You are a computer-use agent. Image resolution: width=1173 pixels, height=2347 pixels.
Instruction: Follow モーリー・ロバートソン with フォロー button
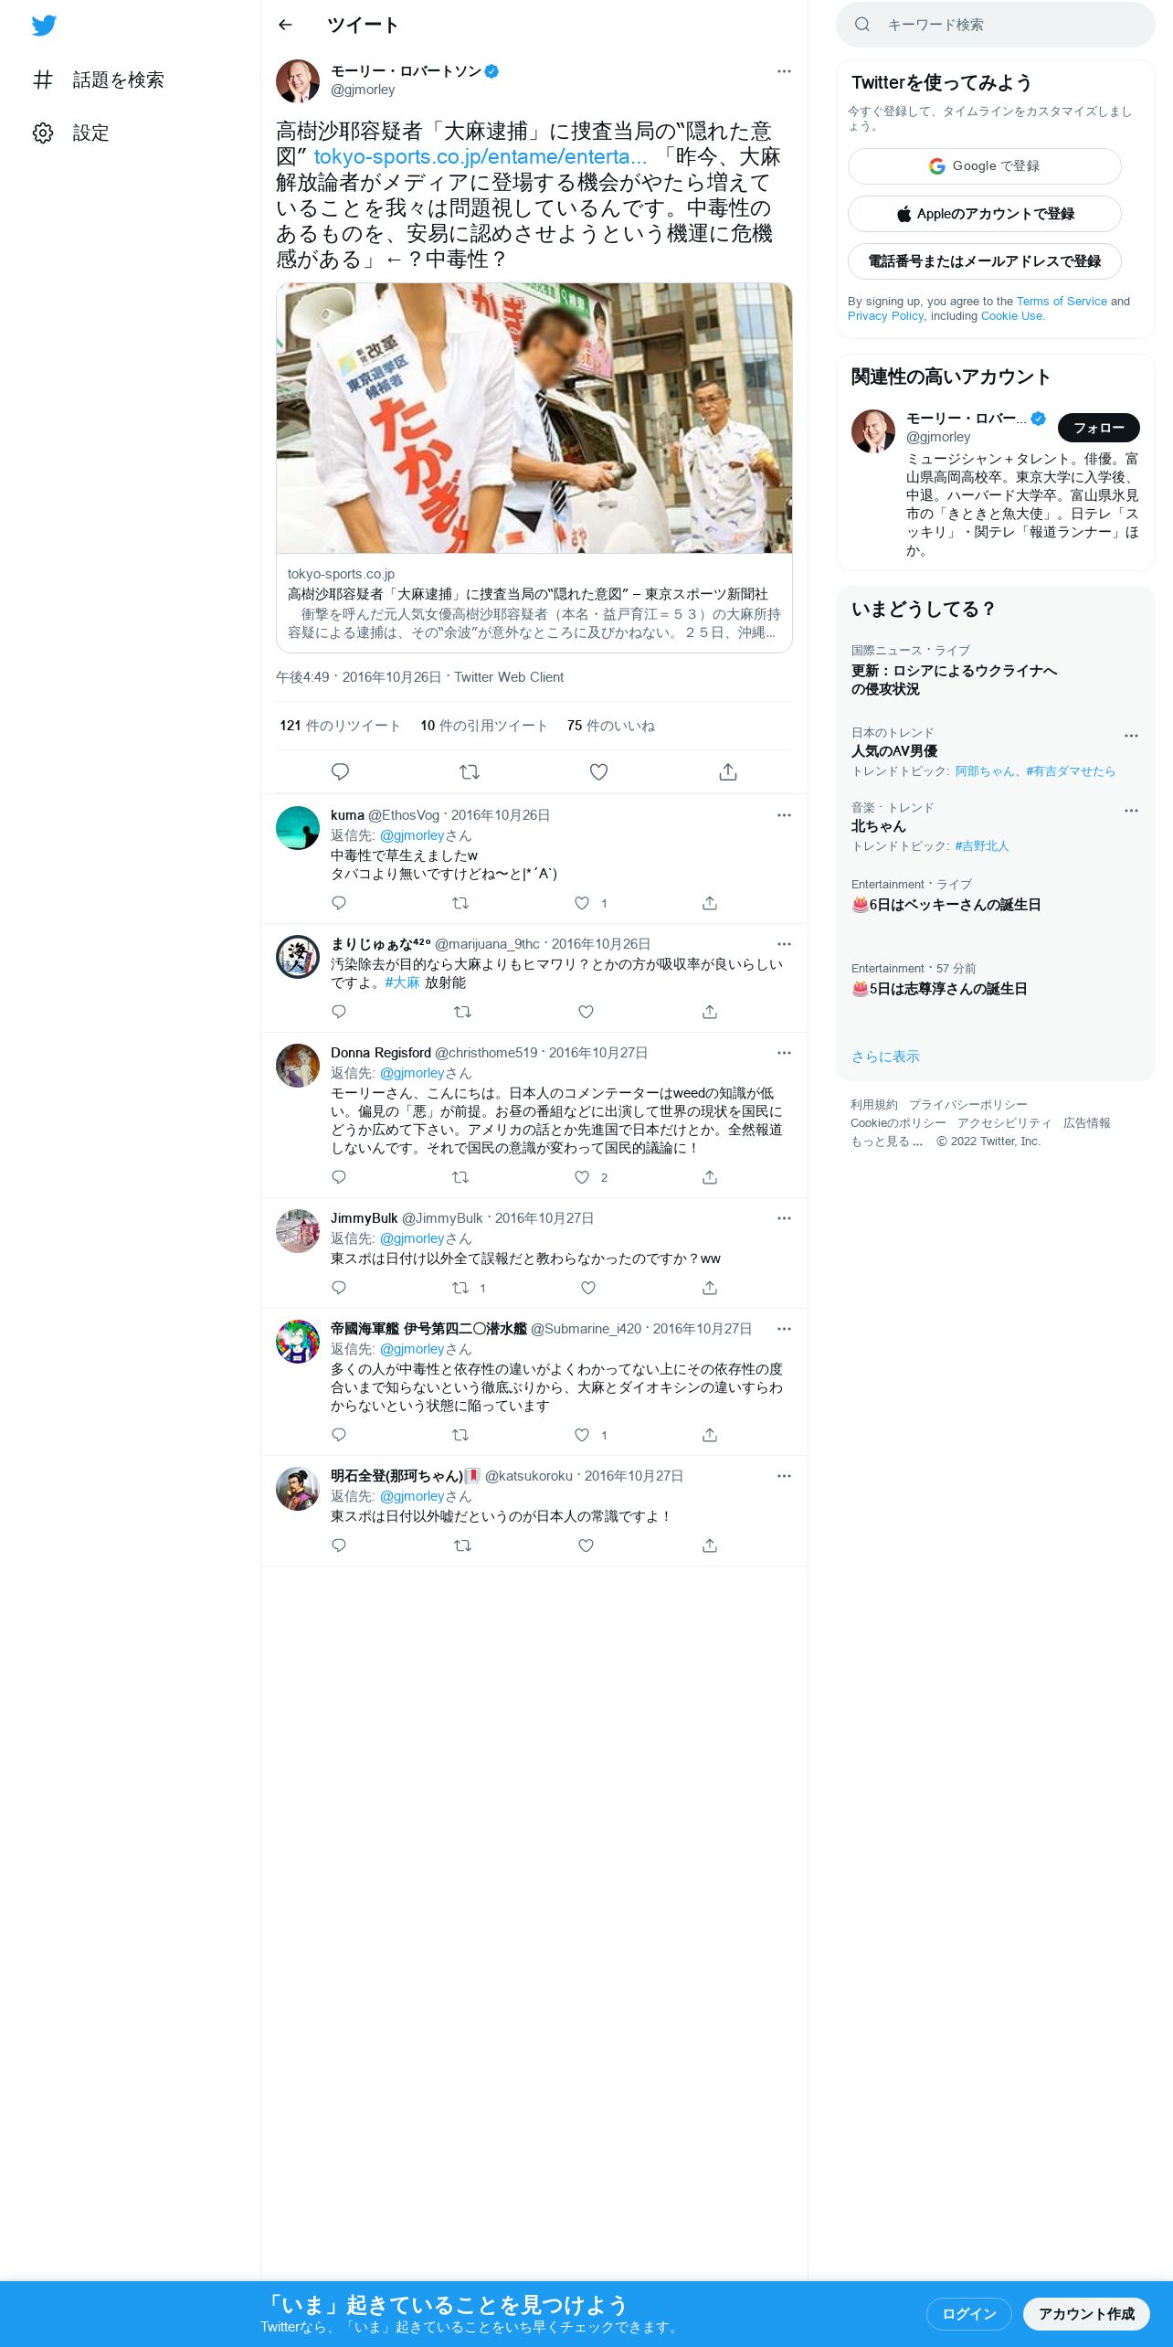[1099, 428]
